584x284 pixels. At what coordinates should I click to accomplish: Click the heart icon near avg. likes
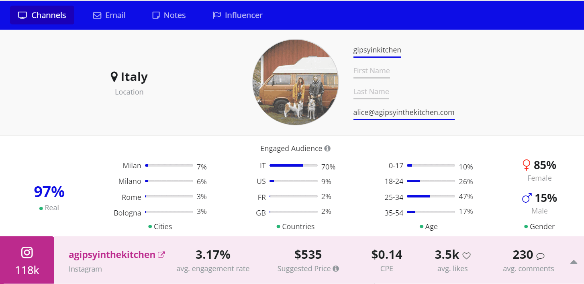[x=466, y=256]
